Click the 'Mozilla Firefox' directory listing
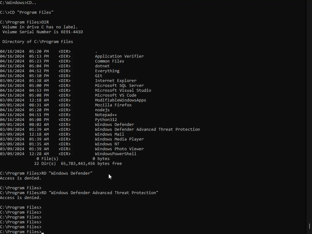This screenshot has width=312, height=234. pos(113,105)
